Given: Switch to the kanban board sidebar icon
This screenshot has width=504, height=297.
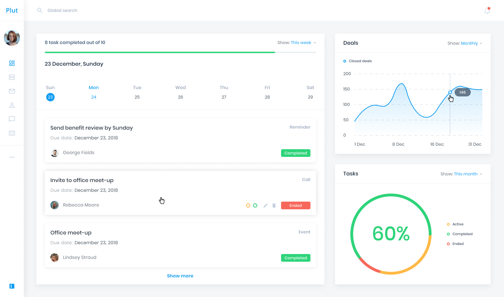Looking at the screenshot, I should click(12, 133).
